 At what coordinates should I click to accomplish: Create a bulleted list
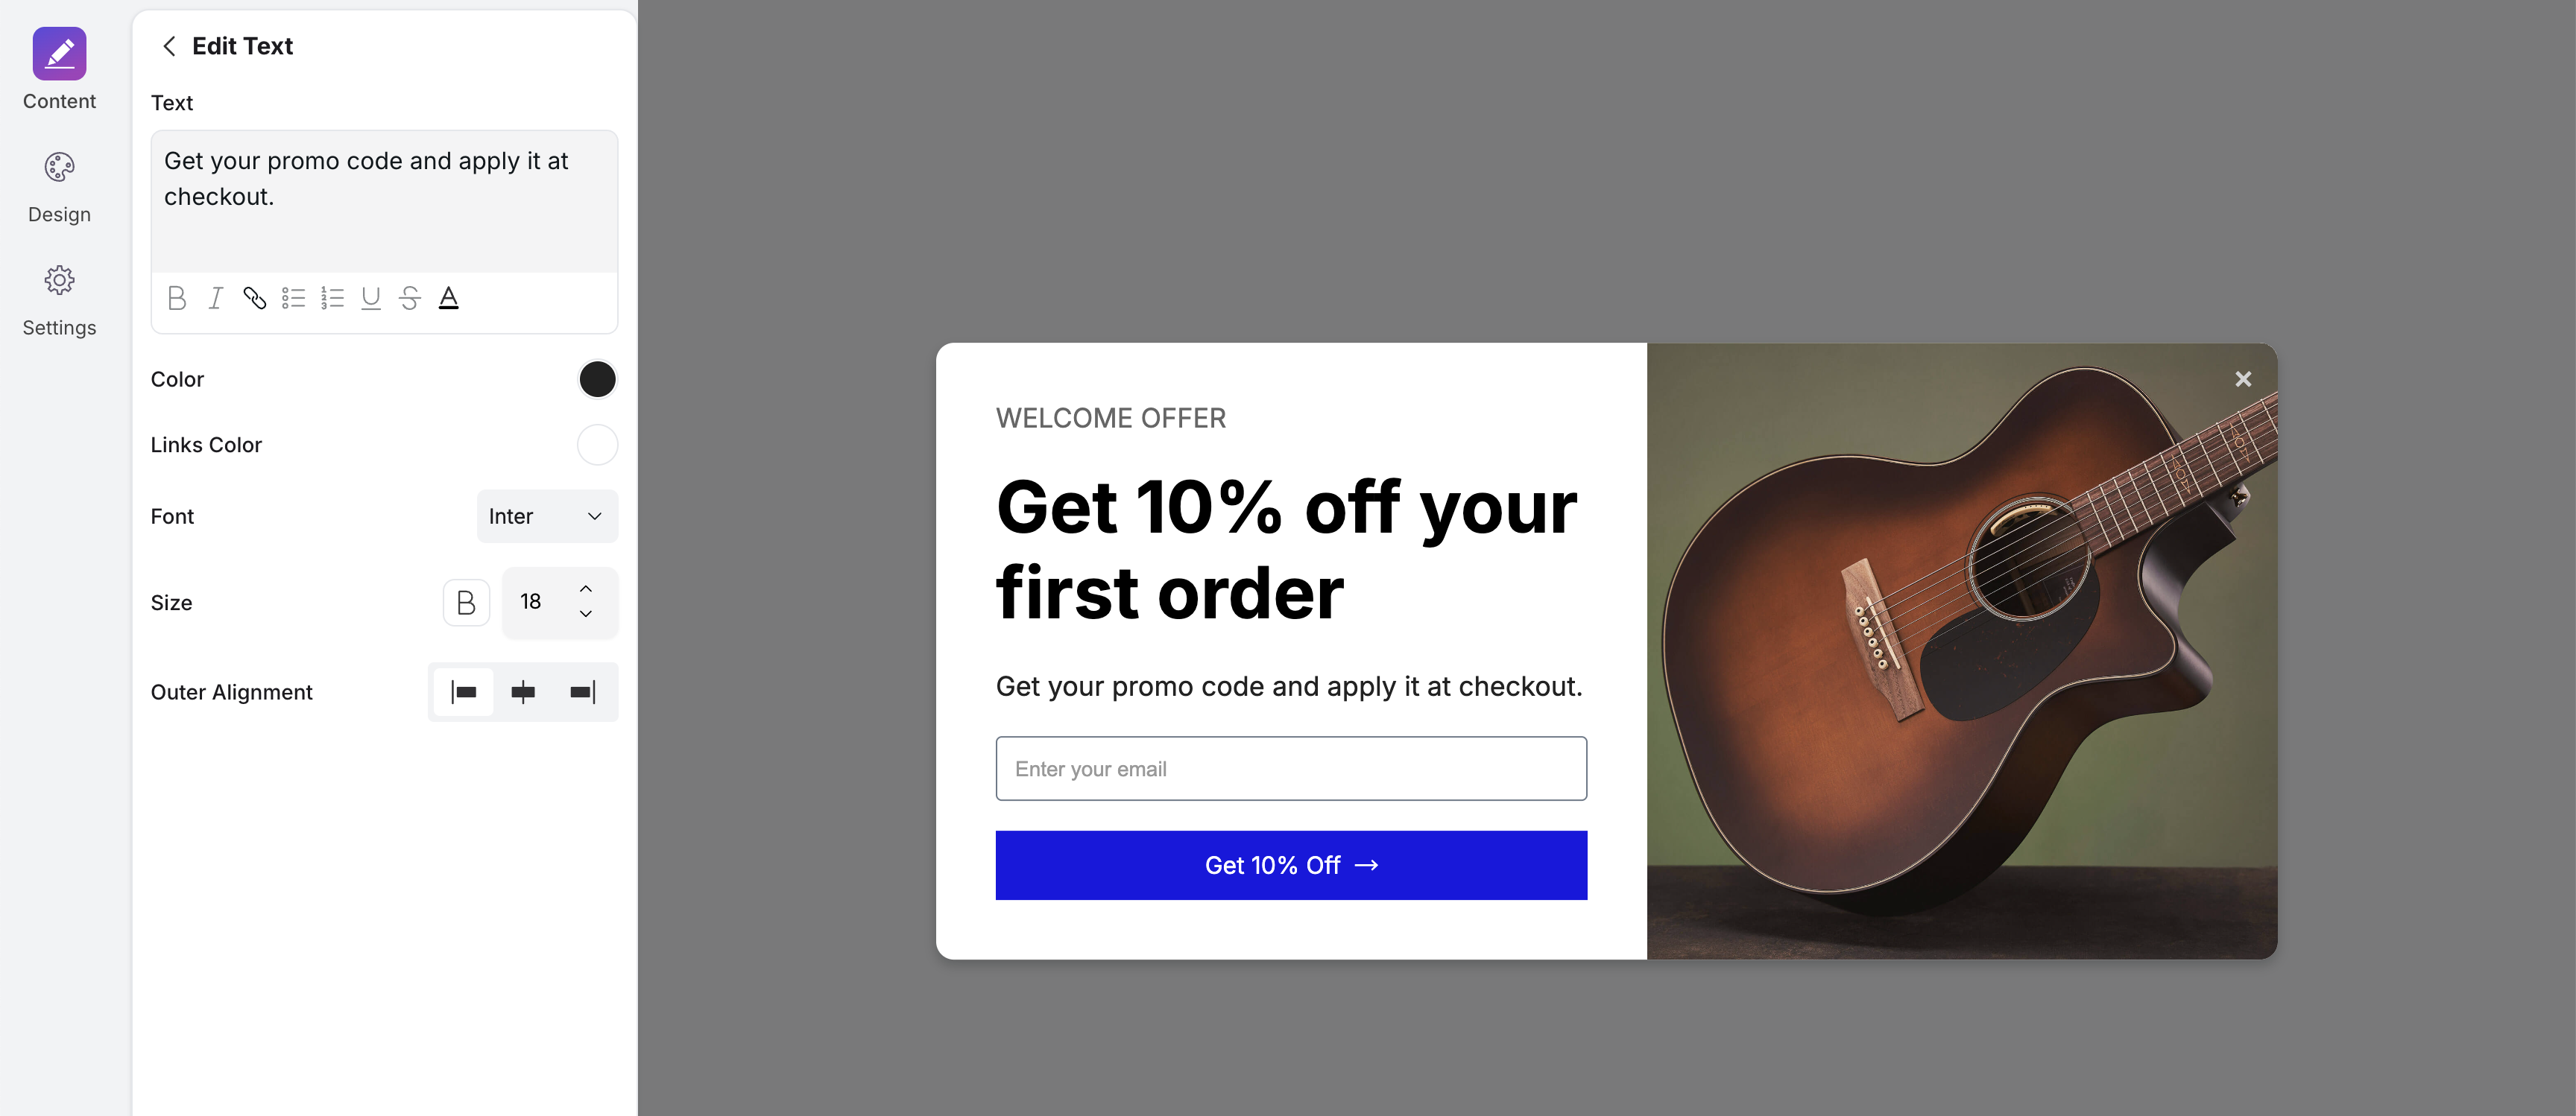pos(293,298)
